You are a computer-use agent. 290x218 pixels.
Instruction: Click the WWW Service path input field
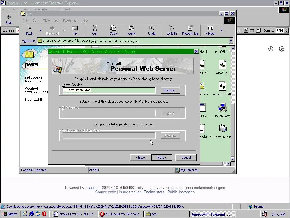coord(109,90)
